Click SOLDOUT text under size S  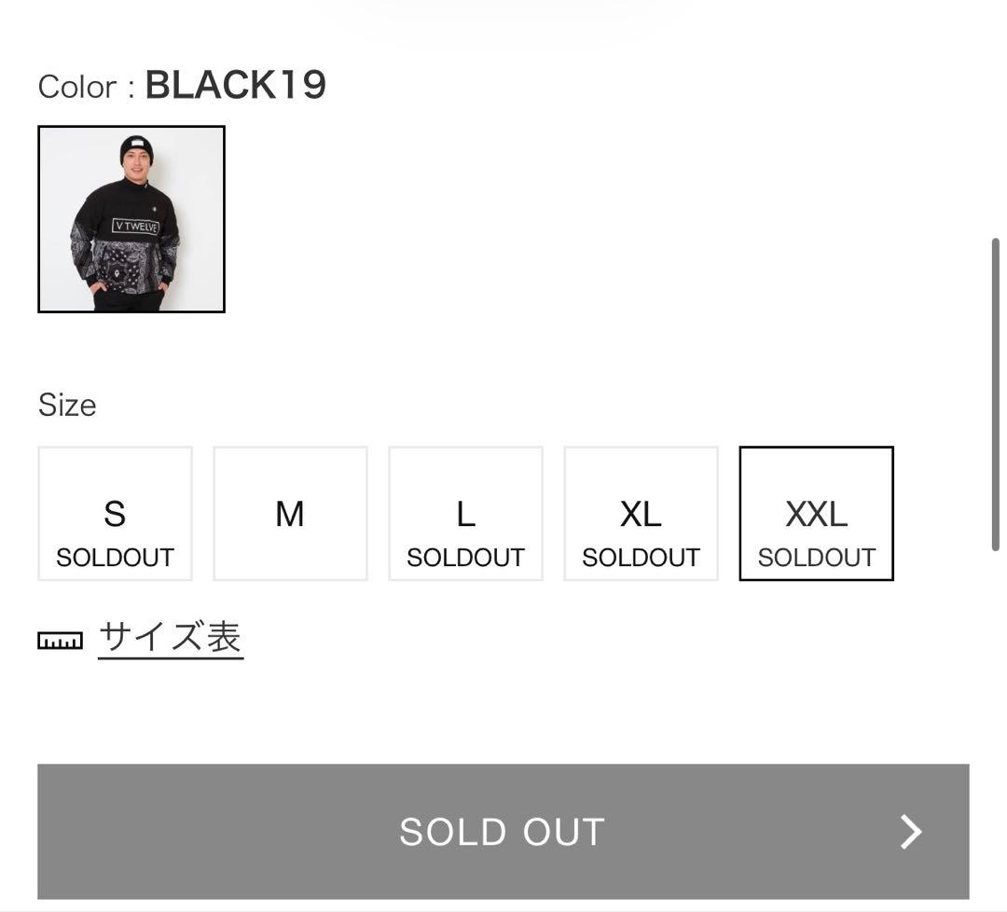click(115, 558)
